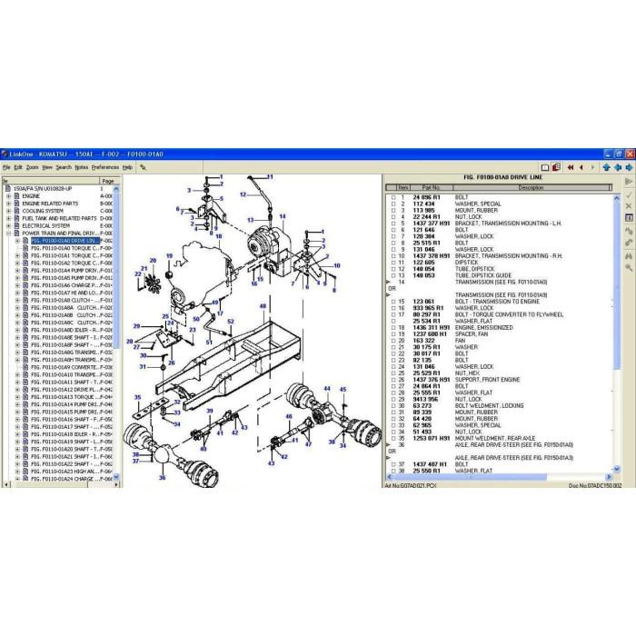Click tree panel scrollbar up arrow

(116, 189)
